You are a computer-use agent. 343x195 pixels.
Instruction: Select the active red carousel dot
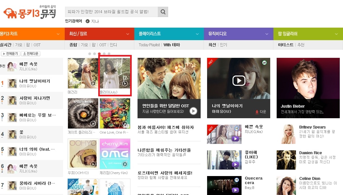click(99, 54)
